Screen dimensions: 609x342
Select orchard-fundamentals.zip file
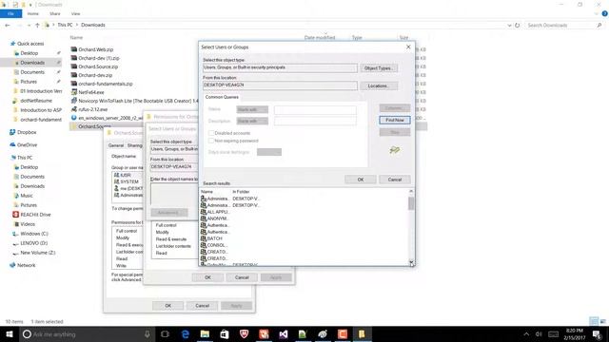[x=106, y=84]
